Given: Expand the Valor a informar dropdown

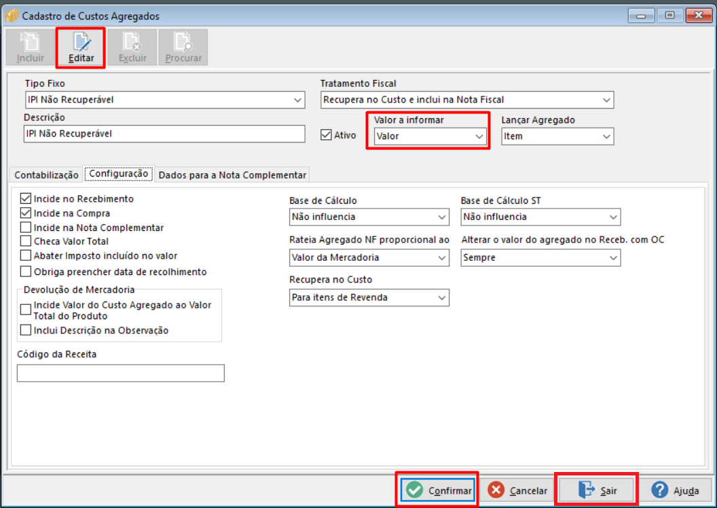Looking at the screenshot, I should (x=430, y=137).
